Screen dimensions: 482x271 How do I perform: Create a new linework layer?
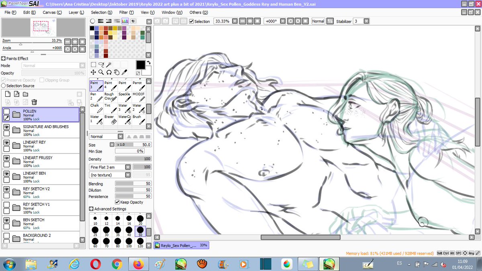tap(17, 94)
